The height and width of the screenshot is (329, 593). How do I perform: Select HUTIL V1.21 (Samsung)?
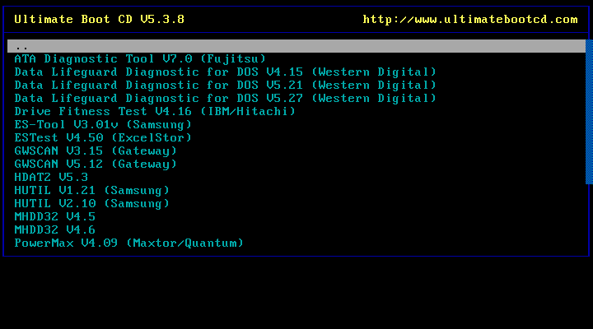click(x=91, y=190)
